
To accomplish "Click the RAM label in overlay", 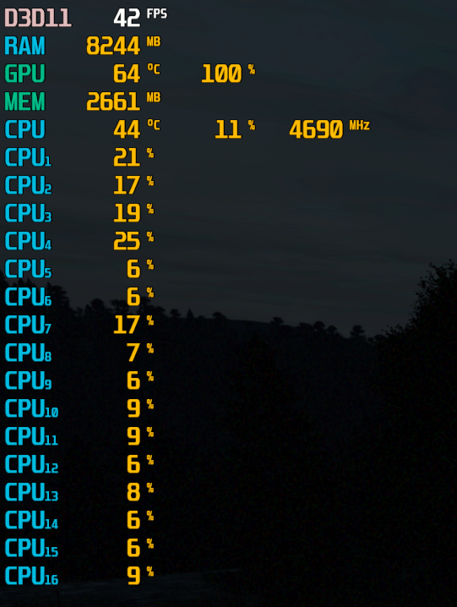I will click(24, 46).
